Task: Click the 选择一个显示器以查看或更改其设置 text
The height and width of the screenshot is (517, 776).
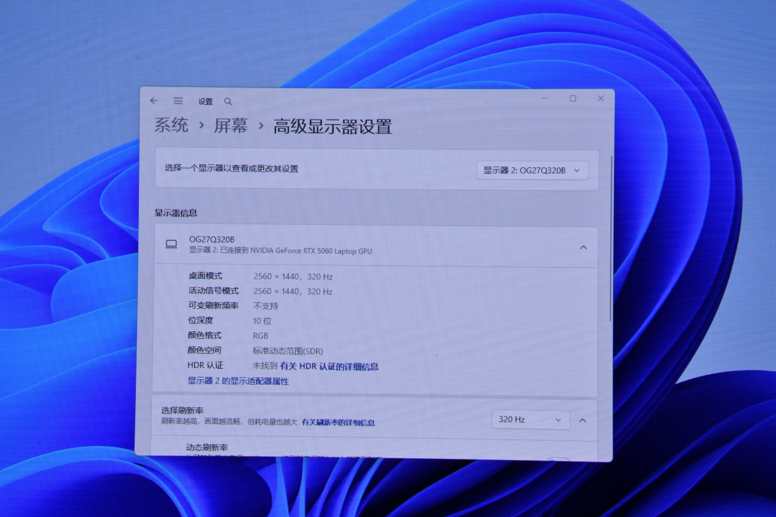Action: pos(231,168)
